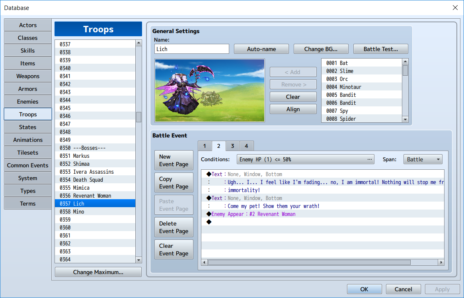Select the faded Revenant Woman sprite in preview

tap(211, 98)
